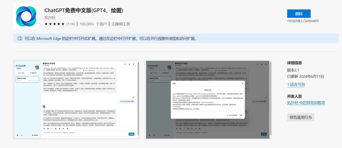
Task: Open the 1 语言可用 languages link
Action: 296,85
